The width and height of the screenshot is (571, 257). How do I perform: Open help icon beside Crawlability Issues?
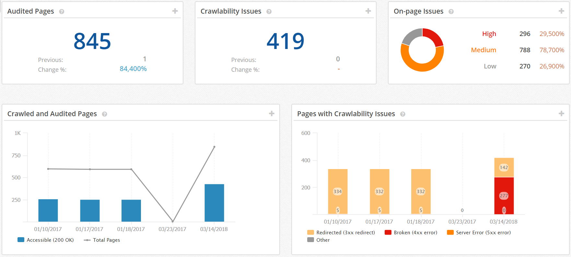[269, 12]
